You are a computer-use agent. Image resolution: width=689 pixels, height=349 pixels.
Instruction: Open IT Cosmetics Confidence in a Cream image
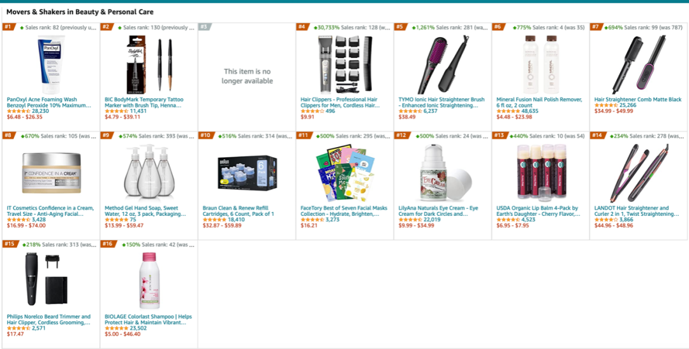(x=51, y=172)
